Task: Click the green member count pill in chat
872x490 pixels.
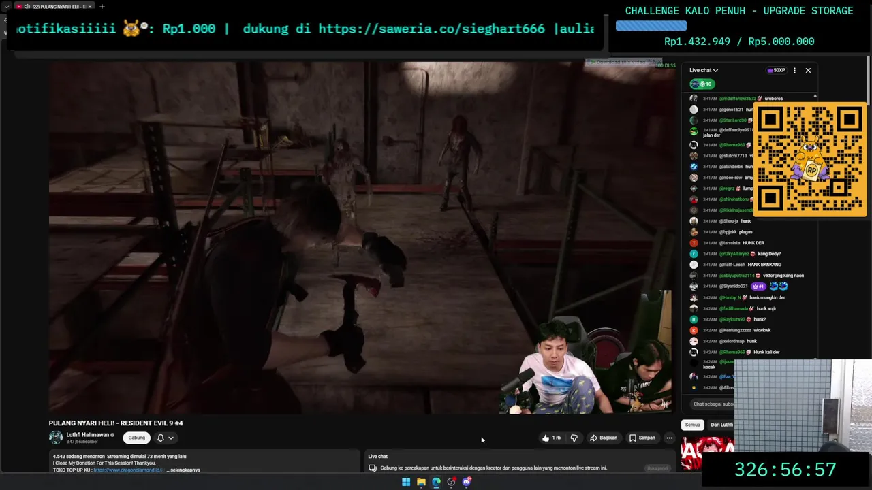Action: [x=701, y=84]
